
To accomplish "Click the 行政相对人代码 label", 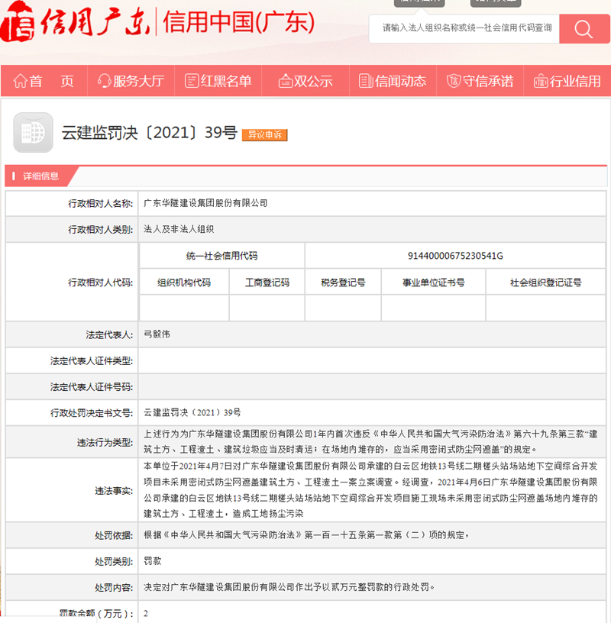I will click(101, 282).
